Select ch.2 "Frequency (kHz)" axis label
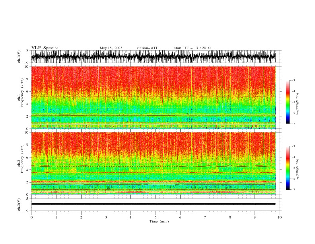Screen dimensions: 315x244 coord(22,159)
